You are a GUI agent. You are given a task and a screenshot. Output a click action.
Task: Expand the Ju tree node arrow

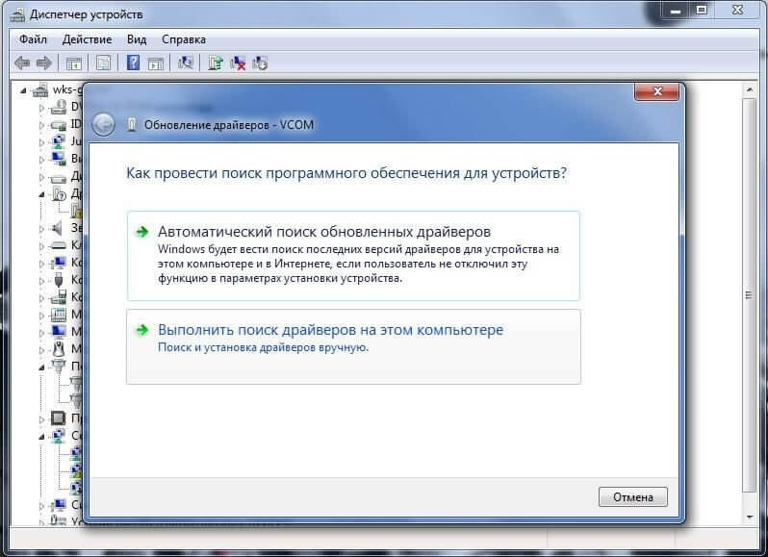[x=41, y=142]
